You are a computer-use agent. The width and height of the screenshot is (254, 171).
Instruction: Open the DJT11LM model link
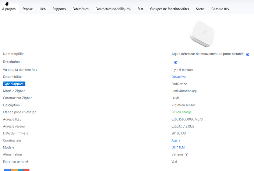coord(178,147)
